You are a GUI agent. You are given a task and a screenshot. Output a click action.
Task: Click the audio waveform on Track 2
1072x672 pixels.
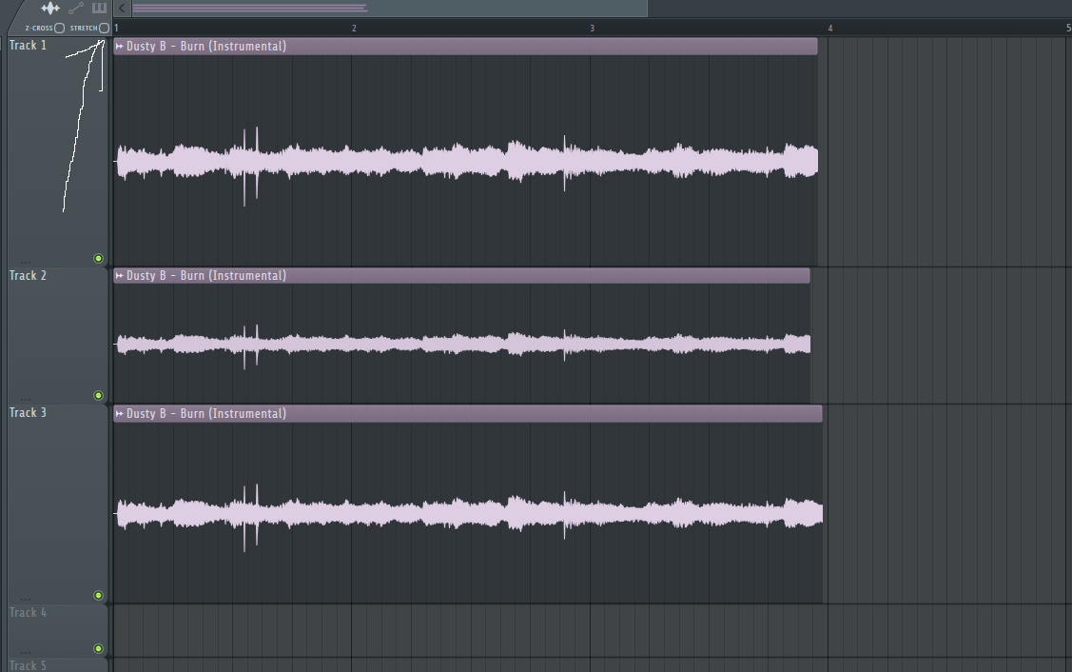click(x=463, y=345)
